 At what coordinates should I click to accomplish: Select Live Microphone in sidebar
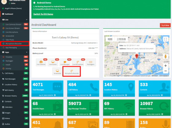[15, 32]
